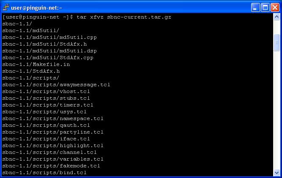
Task: Click the title text user@pinguin-net:~
Action: point(36,8)
